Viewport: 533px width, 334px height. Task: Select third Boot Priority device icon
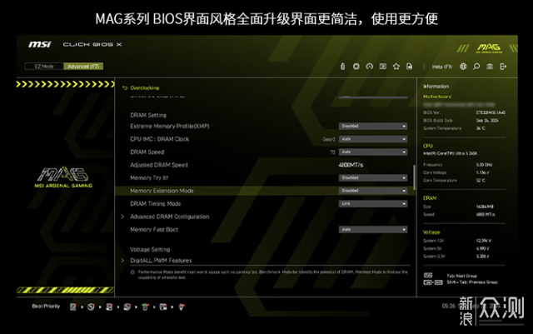(x=109, y=307)
